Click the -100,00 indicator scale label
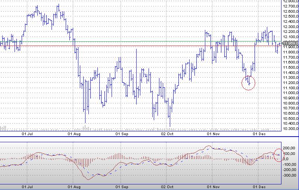 pyautogui.click(x=289, y=164)
